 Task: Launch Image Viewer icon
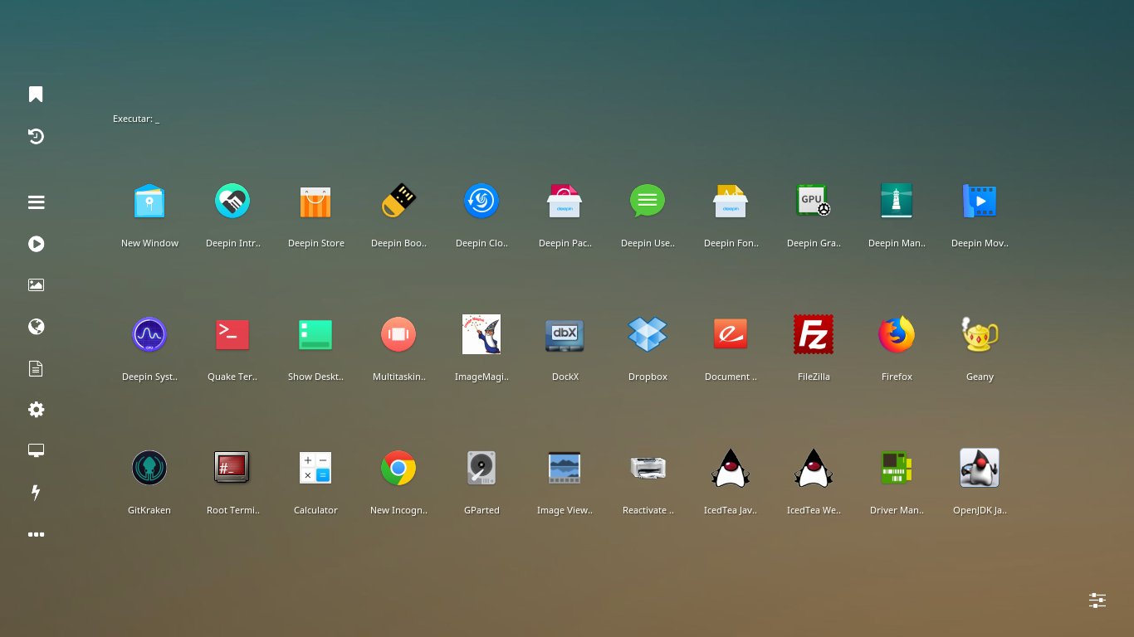coord(565,468)
